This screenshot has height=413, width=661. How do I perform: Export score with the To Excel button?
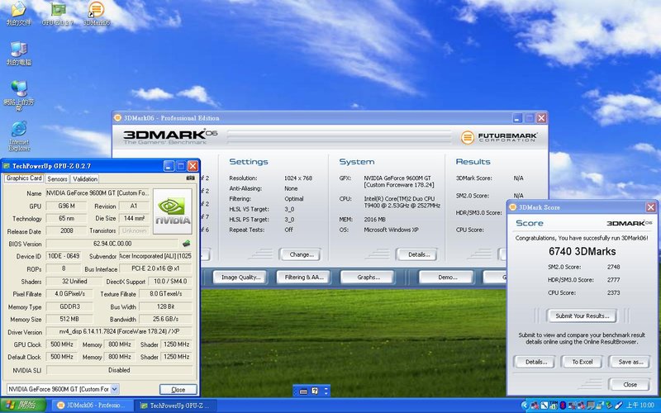tap(582, 362)
